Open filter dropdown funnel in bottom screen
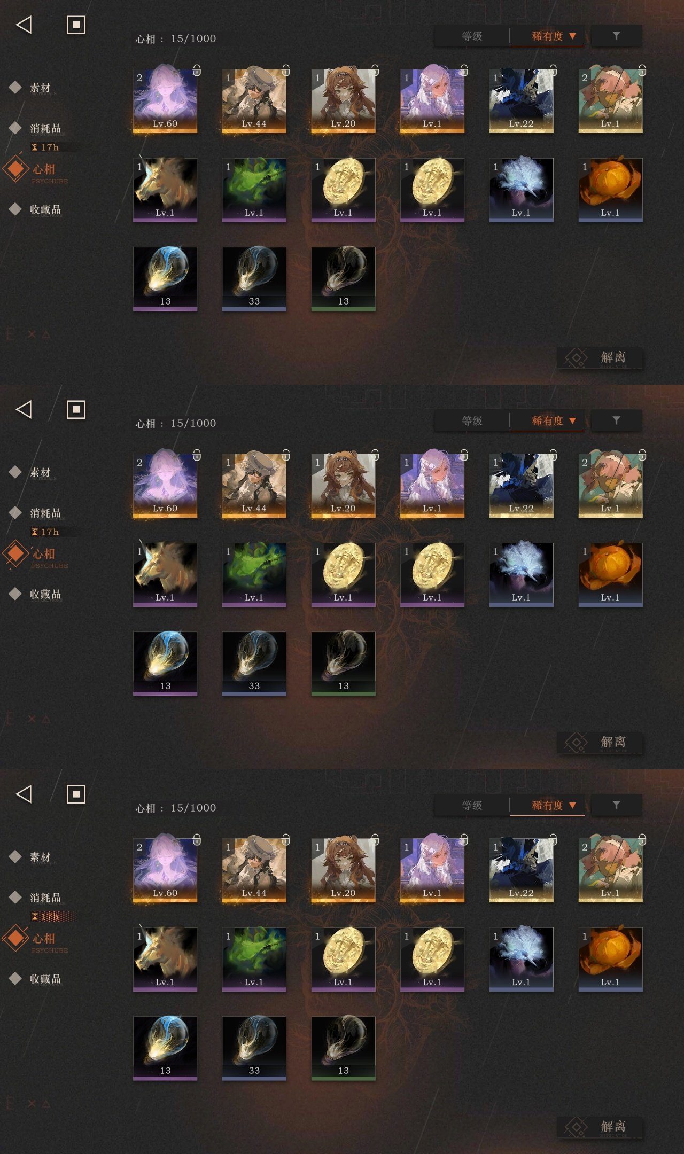Image resolution: width=684 pixels, height=1154 pixels. tap(616, 805)
